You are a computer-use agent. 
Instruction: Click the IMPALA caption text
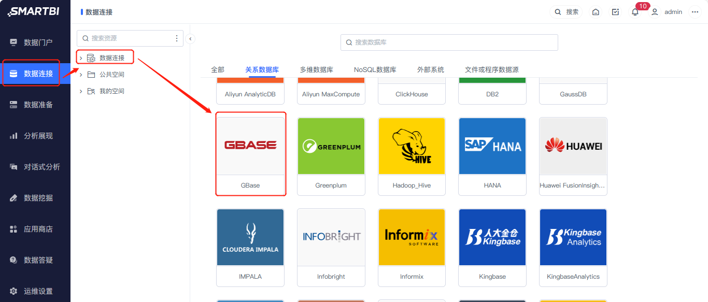point(250,277)
